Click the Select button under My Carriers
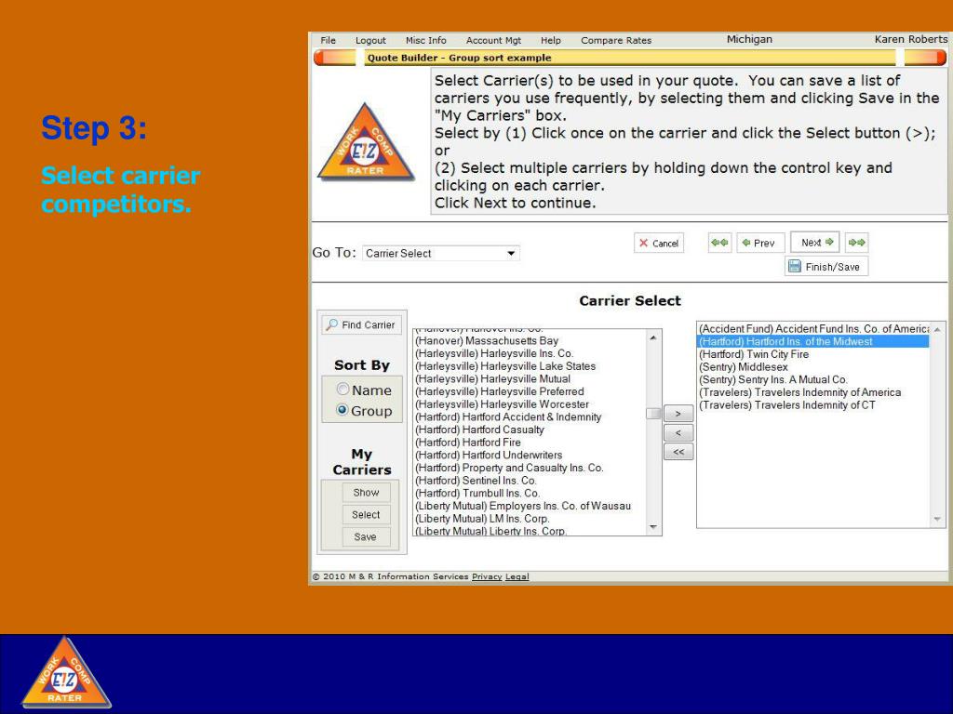Image resolution: width=953 pixels, height=714 pixels. [x=366, y=514]
